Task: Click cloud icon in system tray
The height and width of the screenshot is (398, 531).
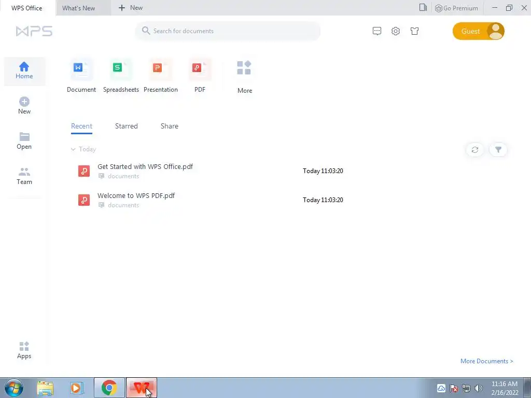Action: click(x=441, y=388)
